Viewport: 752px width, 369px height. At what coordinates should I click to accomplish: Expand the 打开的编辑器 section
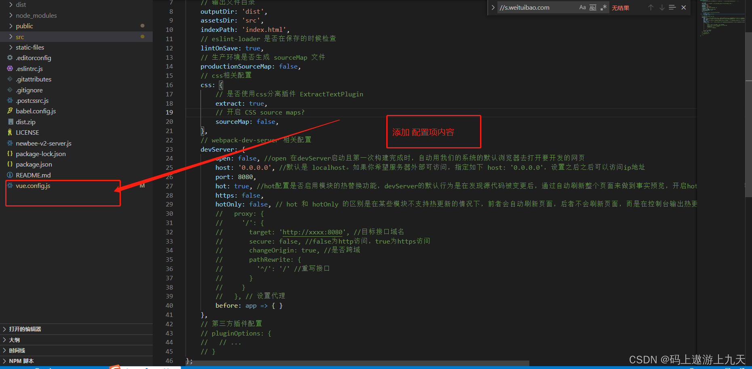coord(76,329)
